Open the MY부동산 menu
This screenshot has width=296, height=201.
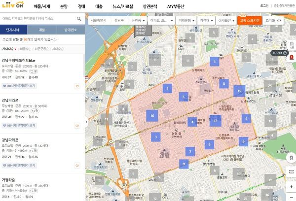pos(176,6)
